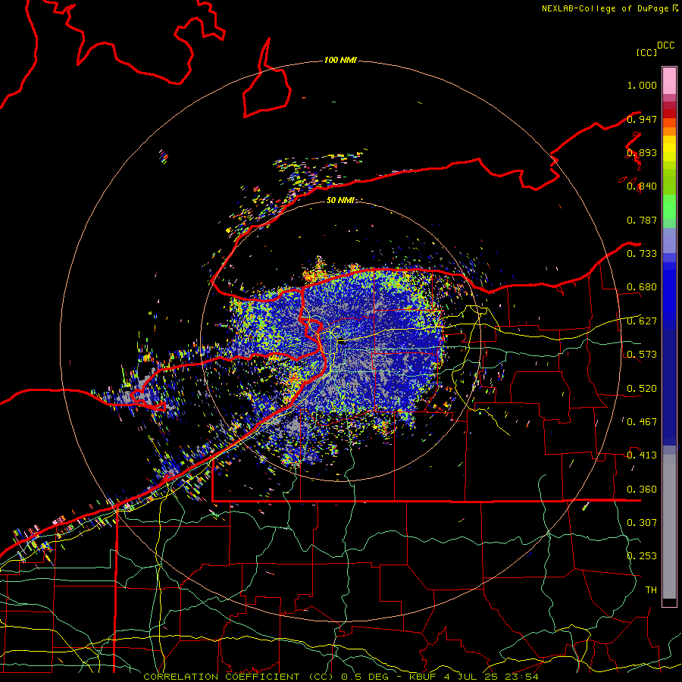Viewport: 682px width, 682px height.
Task: Select the 0.627 legend value
Action: click(x=642, y=321)
